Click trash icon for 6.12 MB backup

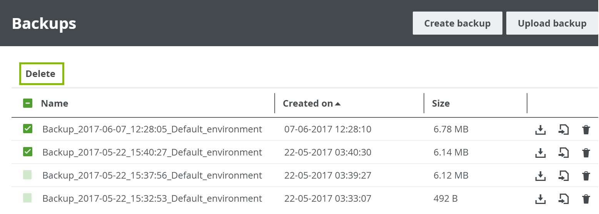pos(586,176)
